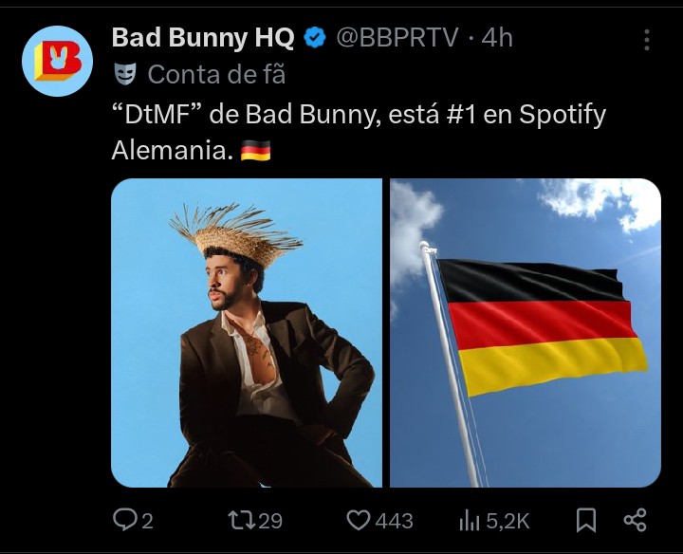
Task: Click the 5,2K views count
Action: [x=508, y=521]
